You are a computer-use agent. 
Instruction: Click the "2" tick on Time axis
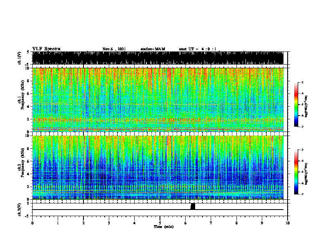tap(83, 223)
